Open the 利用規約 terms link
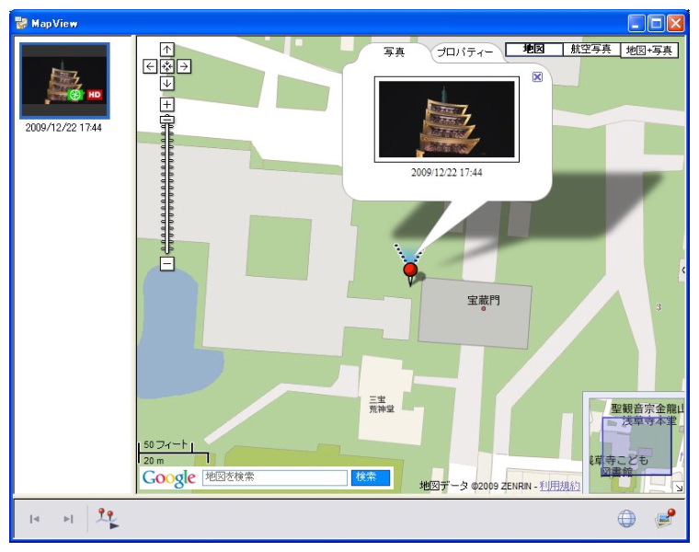 559,486
